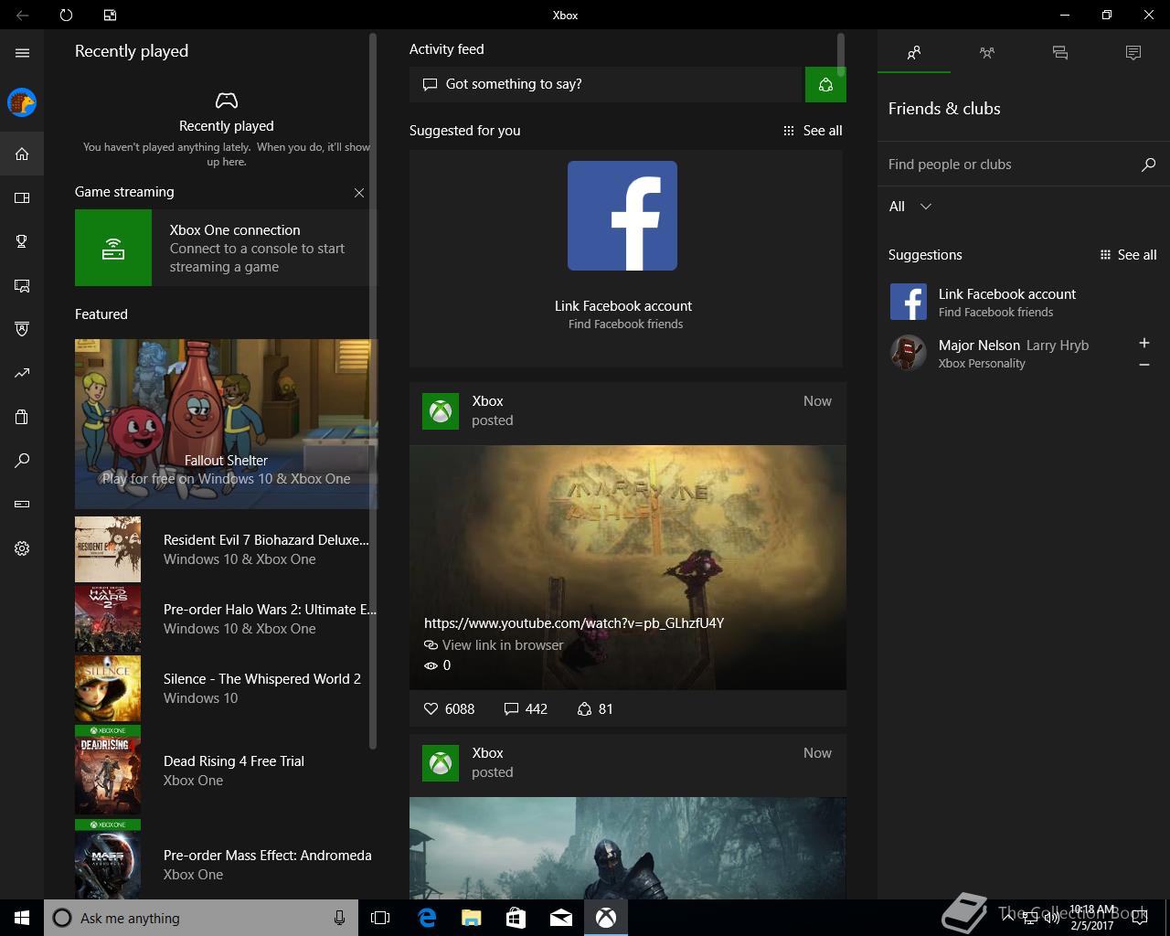
Task: Open My games from the sidebar
Action: [22, 197]
